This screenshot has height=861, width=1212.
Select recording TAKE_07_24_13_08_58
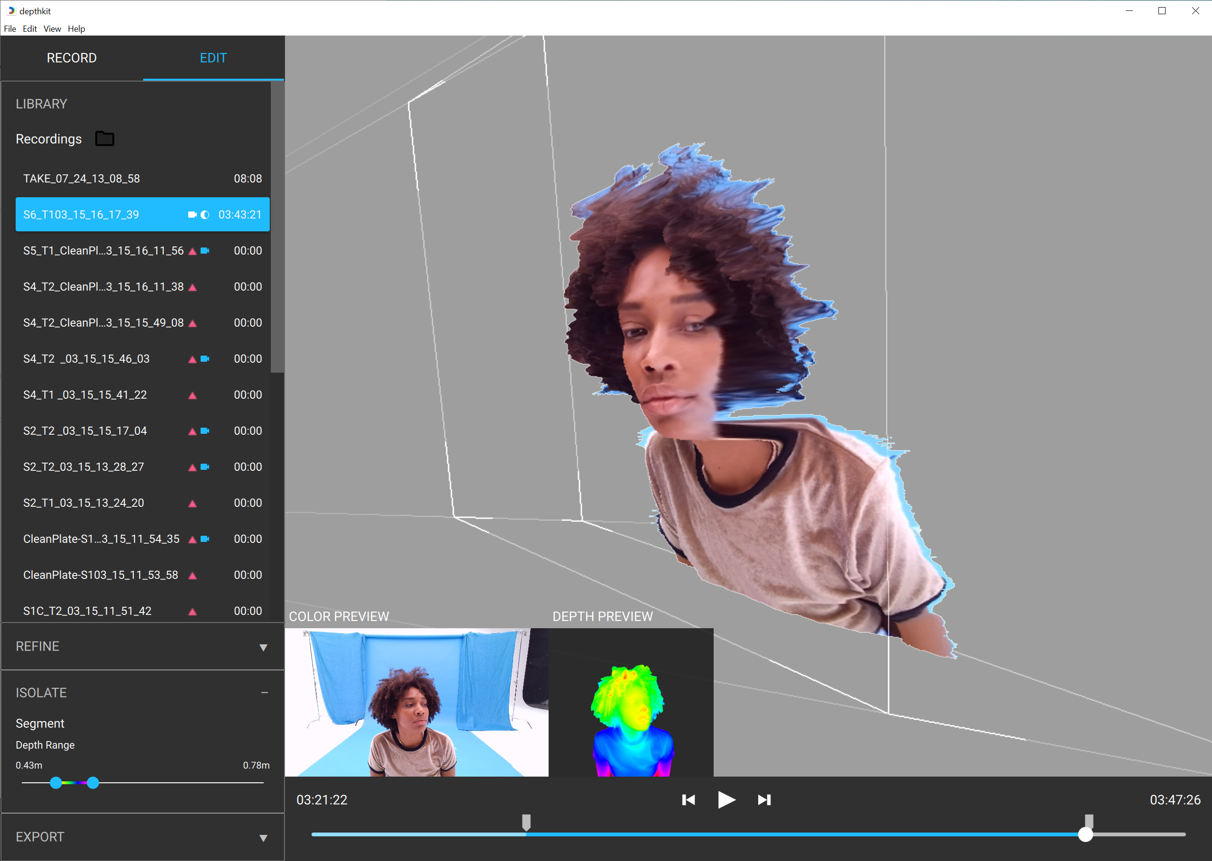tap(82, 179)
